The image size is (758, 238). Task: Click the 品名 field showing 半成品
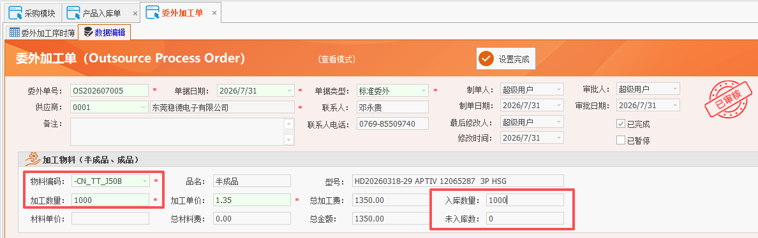pos(252,181)
